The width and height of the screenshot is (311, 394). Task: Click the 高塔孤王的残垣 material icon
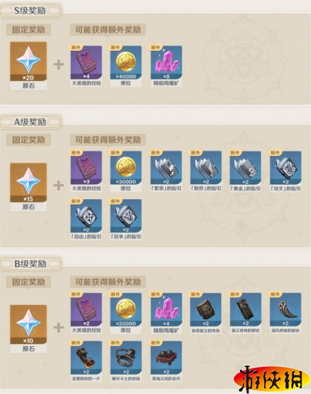click(205, 310)
